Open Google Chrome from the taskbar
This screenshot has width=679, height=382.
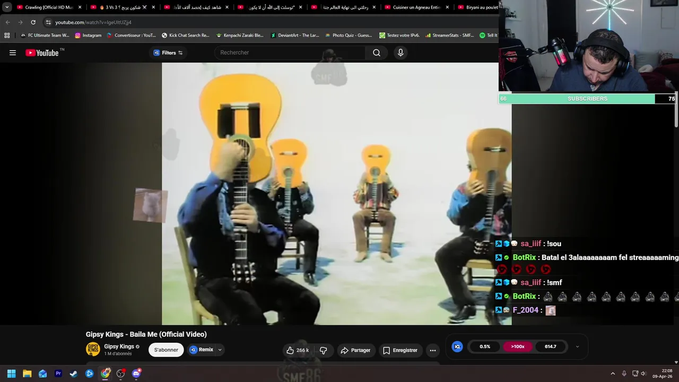(105, 374)
